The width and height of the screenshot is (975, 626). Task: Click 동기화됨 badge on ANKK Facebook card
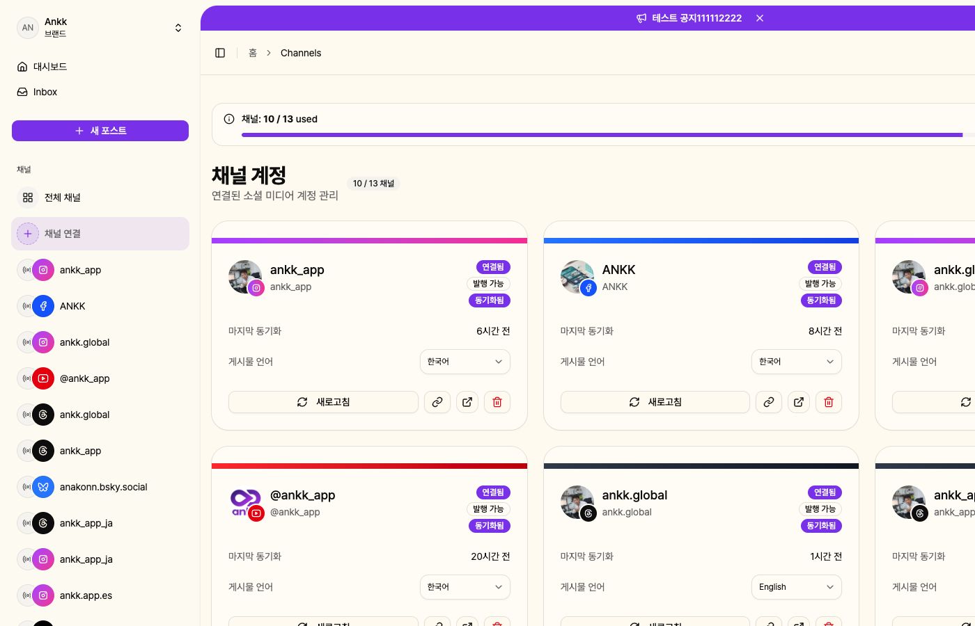coord(821,300)
